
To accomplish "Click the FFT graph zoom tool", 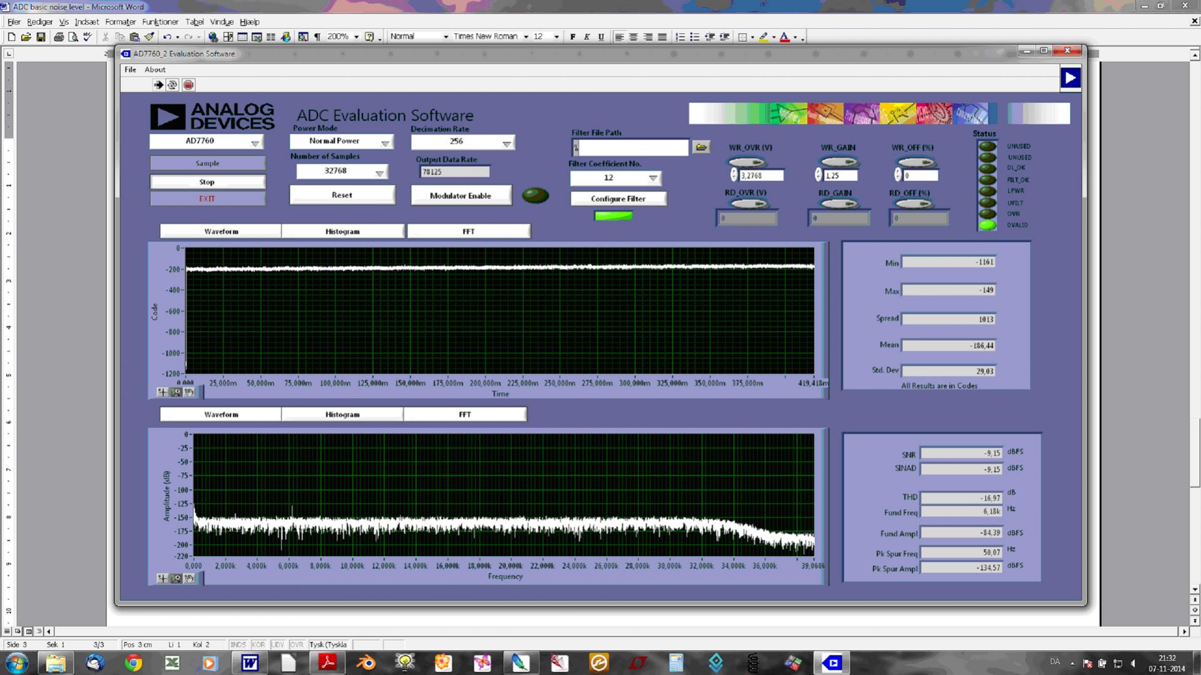I will 176,579.
